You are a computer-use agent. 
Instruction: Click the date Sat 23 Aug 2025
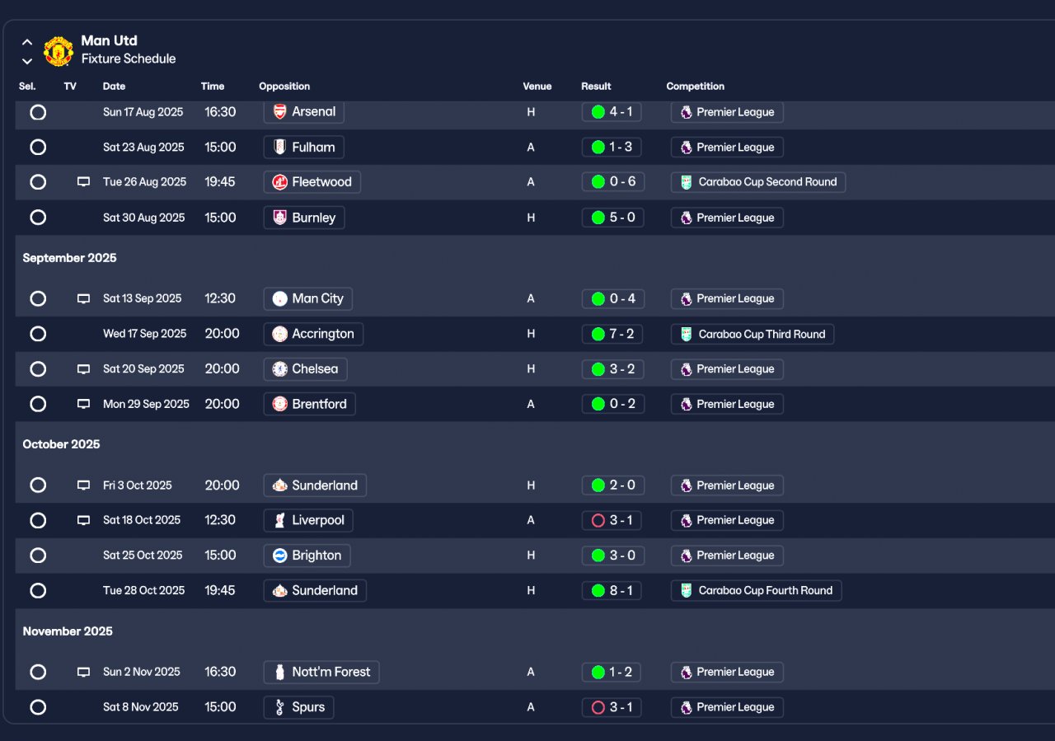pyautogui.click(x=143, y=148)
